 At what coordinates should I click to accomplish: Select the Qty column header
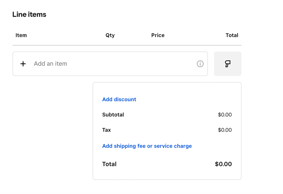(110, 35)
